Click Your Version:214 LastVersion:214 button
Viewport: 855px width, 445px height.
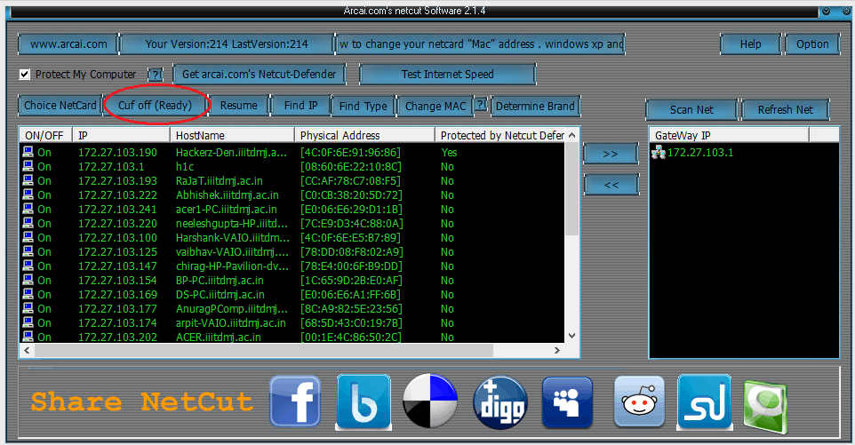coord(227,44)
